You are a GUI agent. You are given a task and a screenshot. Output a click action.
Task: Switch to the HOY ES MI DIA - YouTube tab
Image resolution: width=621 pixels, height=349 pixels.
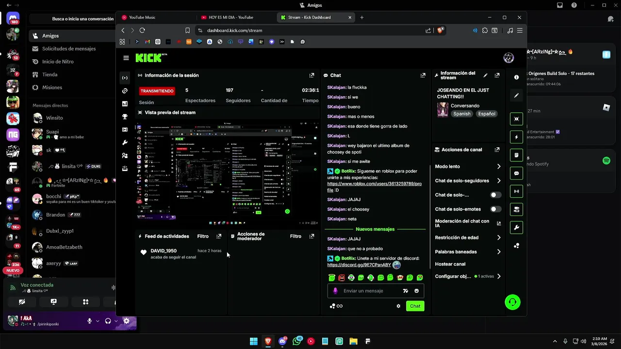tap(235, 17)
